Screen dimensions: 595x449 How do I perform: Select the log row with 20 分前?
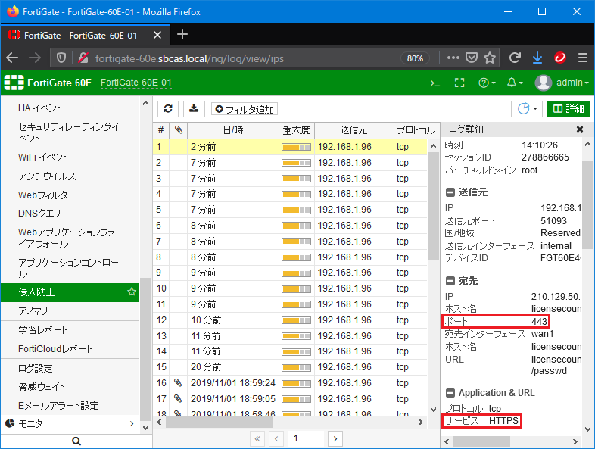tap(290, 367)
